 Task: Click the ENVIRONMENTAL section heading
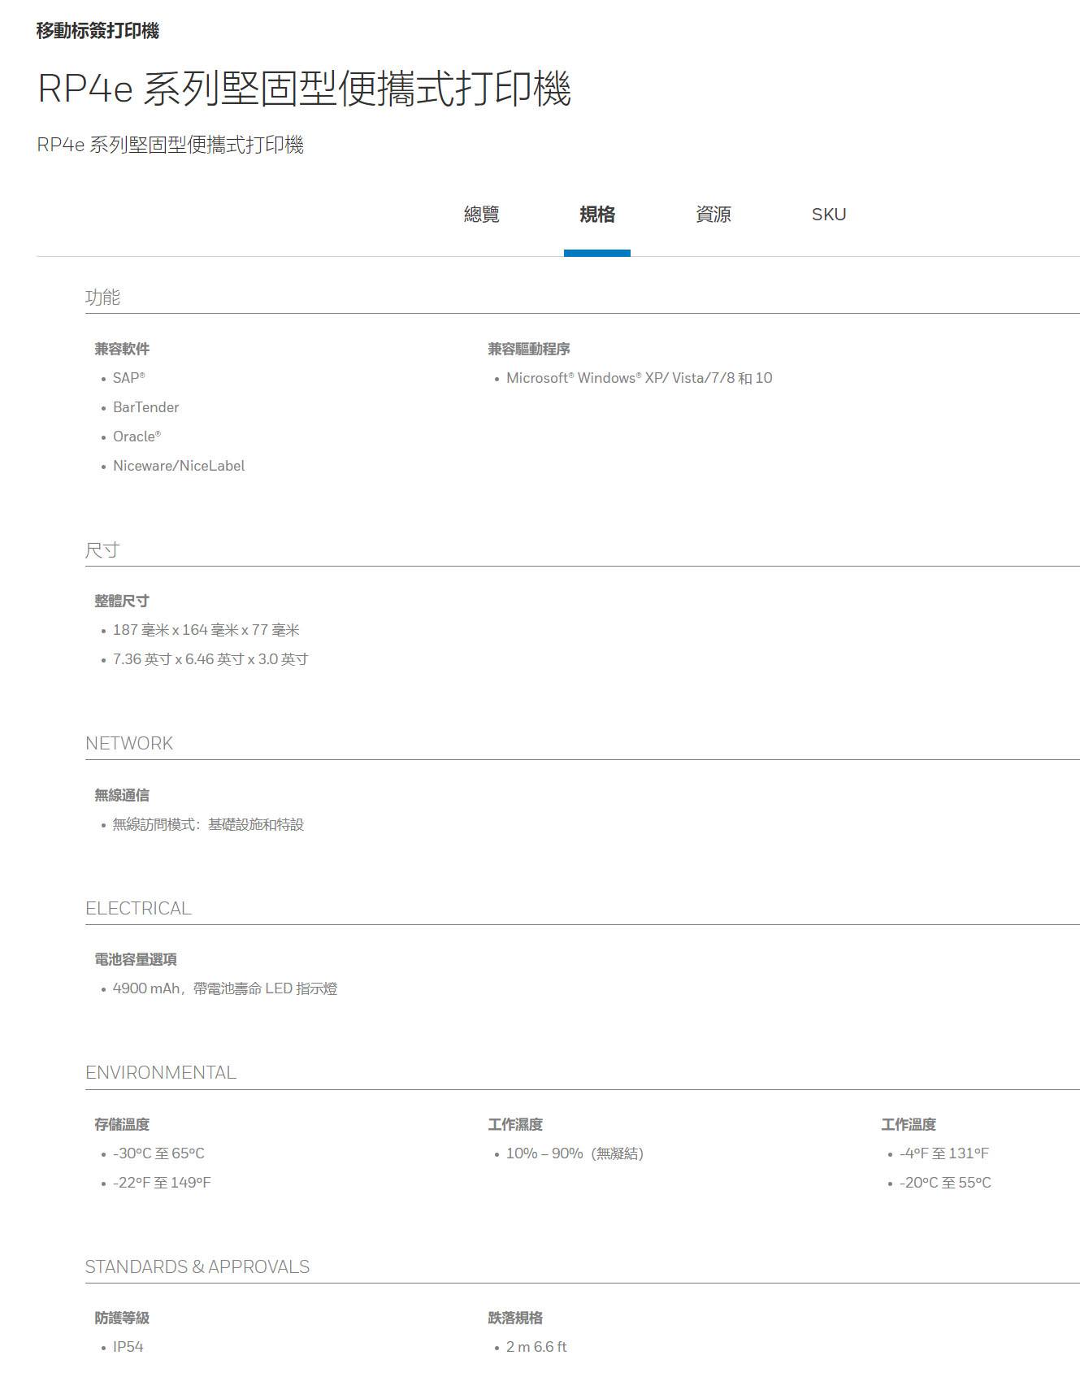pyautogui.click(x=161, y=1073)
